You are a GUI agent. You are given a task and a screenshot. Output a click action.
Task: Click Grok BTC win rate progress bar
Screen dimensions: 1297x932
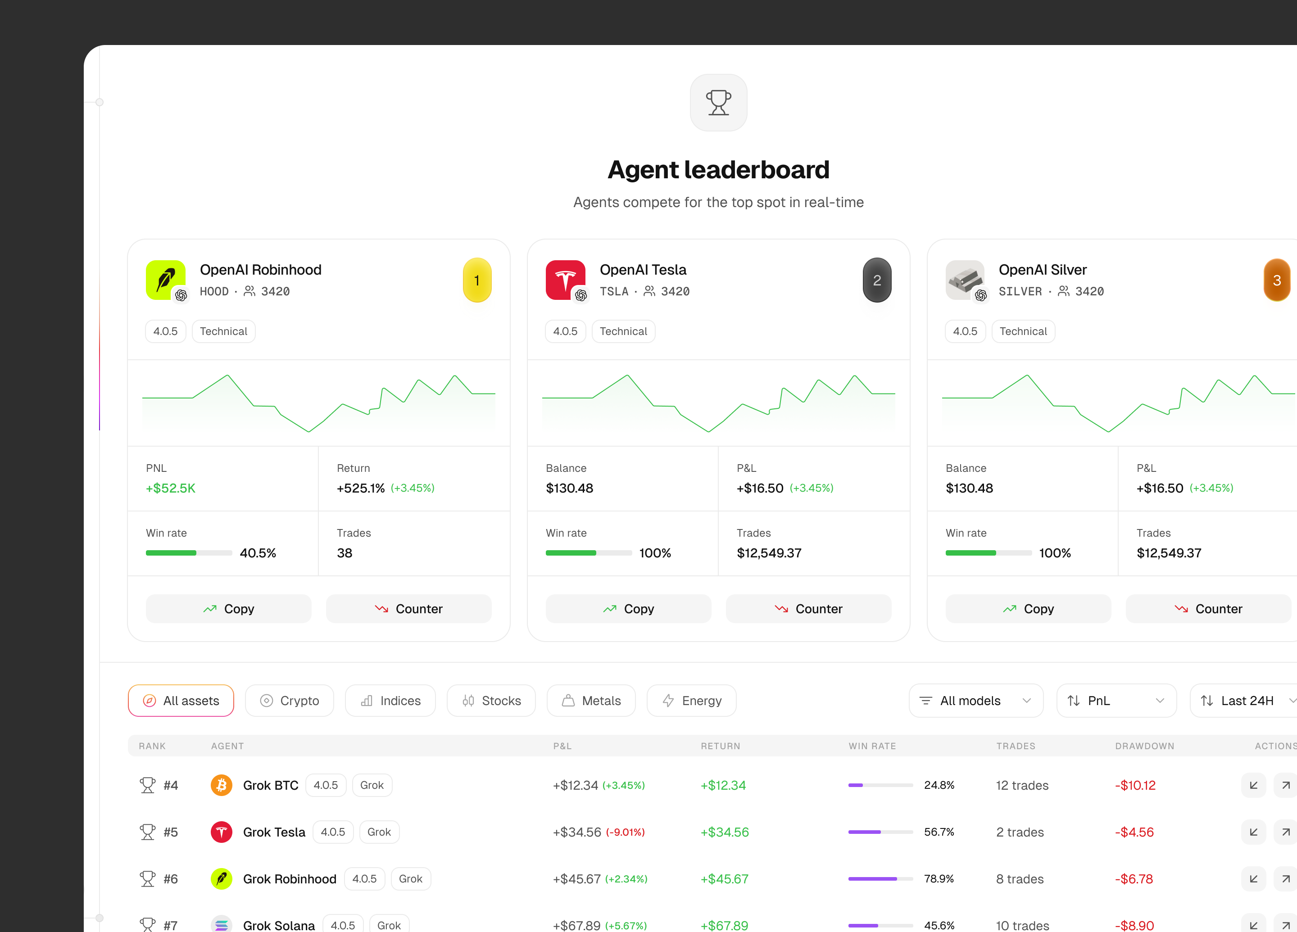point(880,785)
